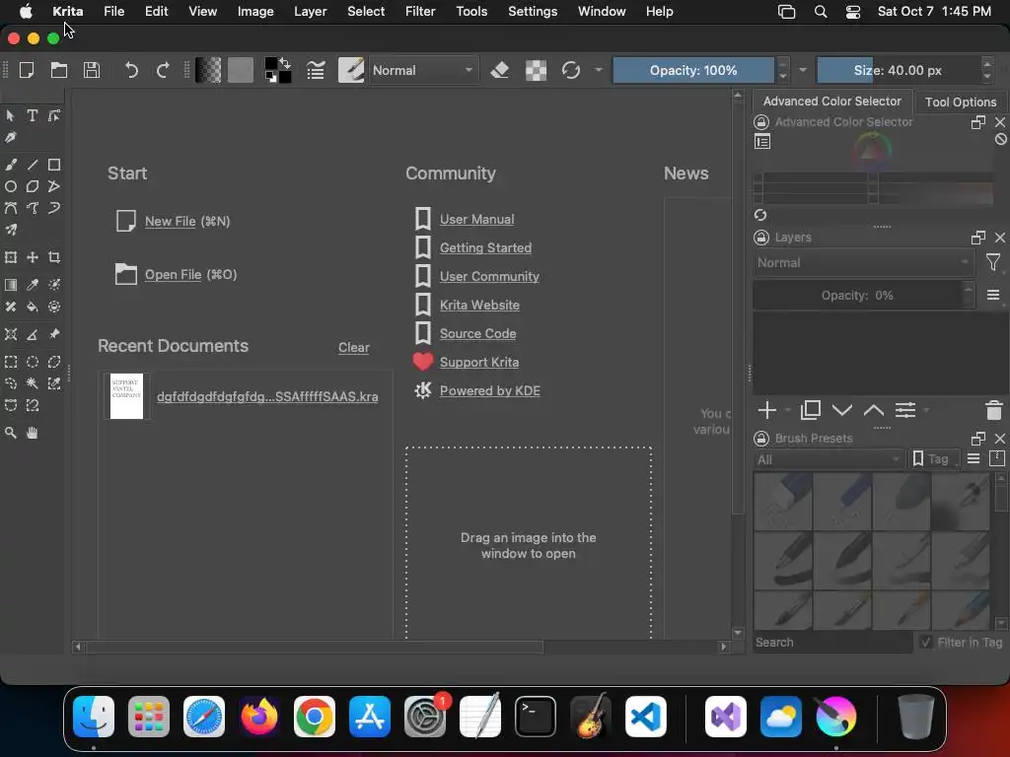Open recent document thumbnail

pos(126,396)
